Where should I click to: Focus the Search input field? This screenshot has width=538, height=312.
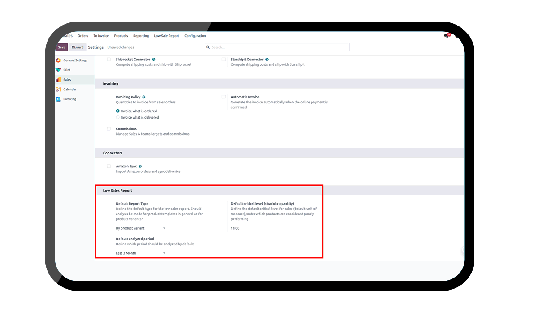click(277, 47)
